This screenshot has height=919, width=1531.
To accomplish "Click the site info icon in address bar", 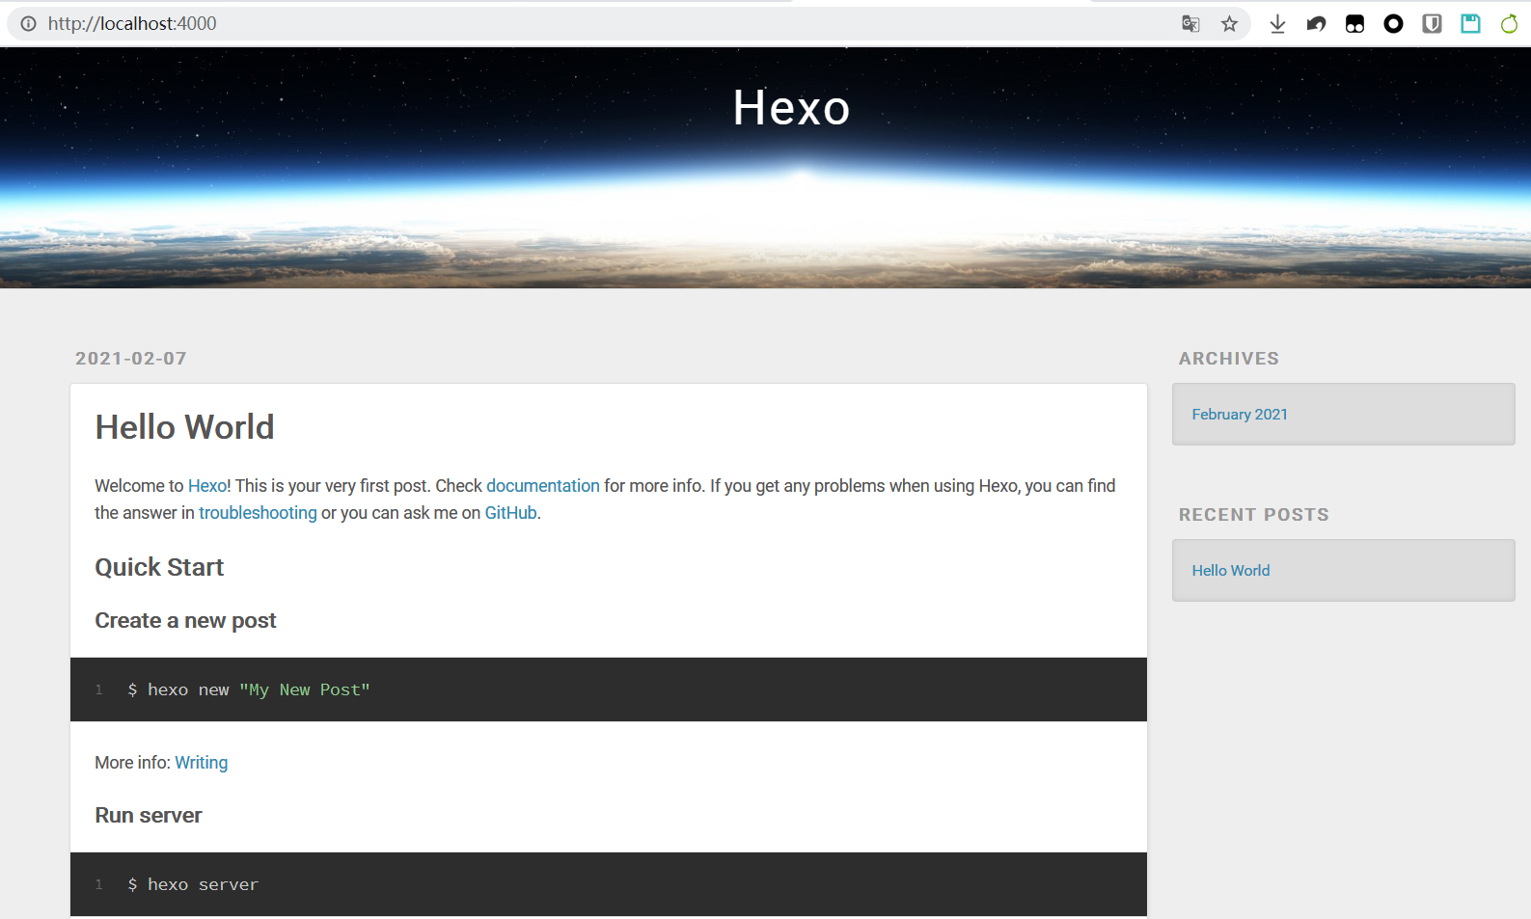I will [x=29, y=24].
